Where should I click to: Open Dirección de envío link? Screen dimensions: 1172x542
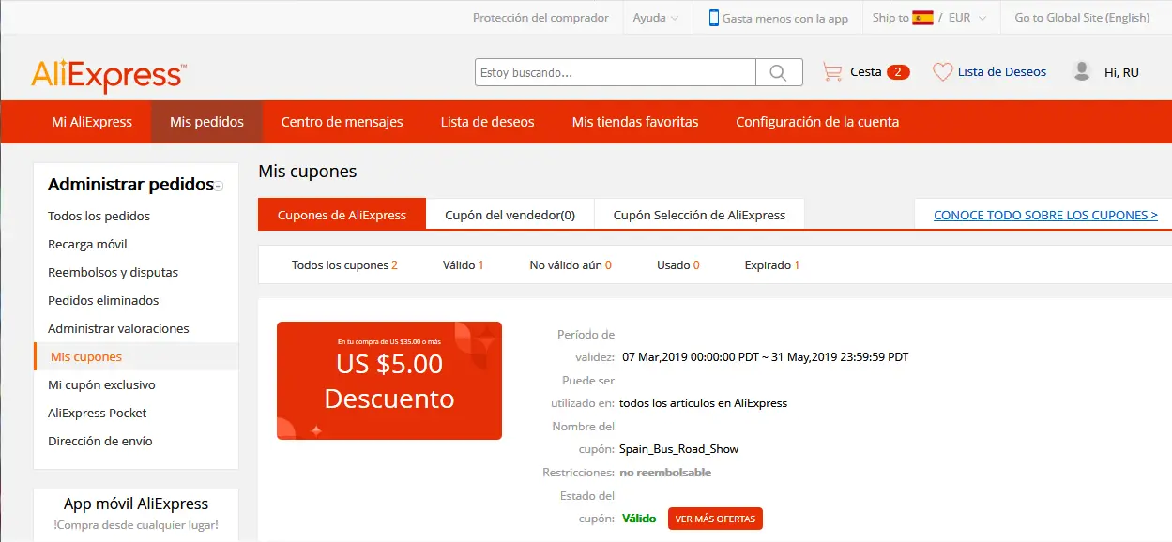[100, 441]
